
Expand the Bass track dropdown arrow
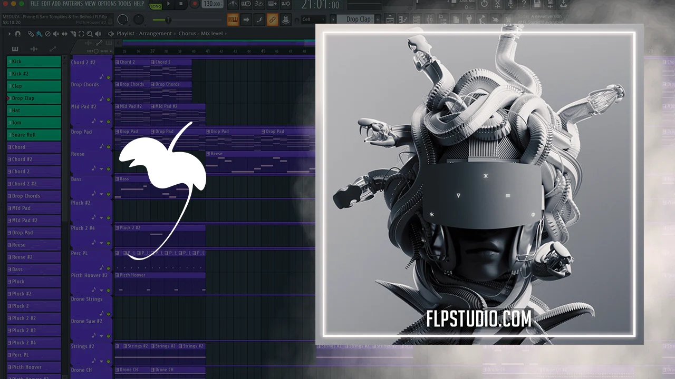(101, 194)
